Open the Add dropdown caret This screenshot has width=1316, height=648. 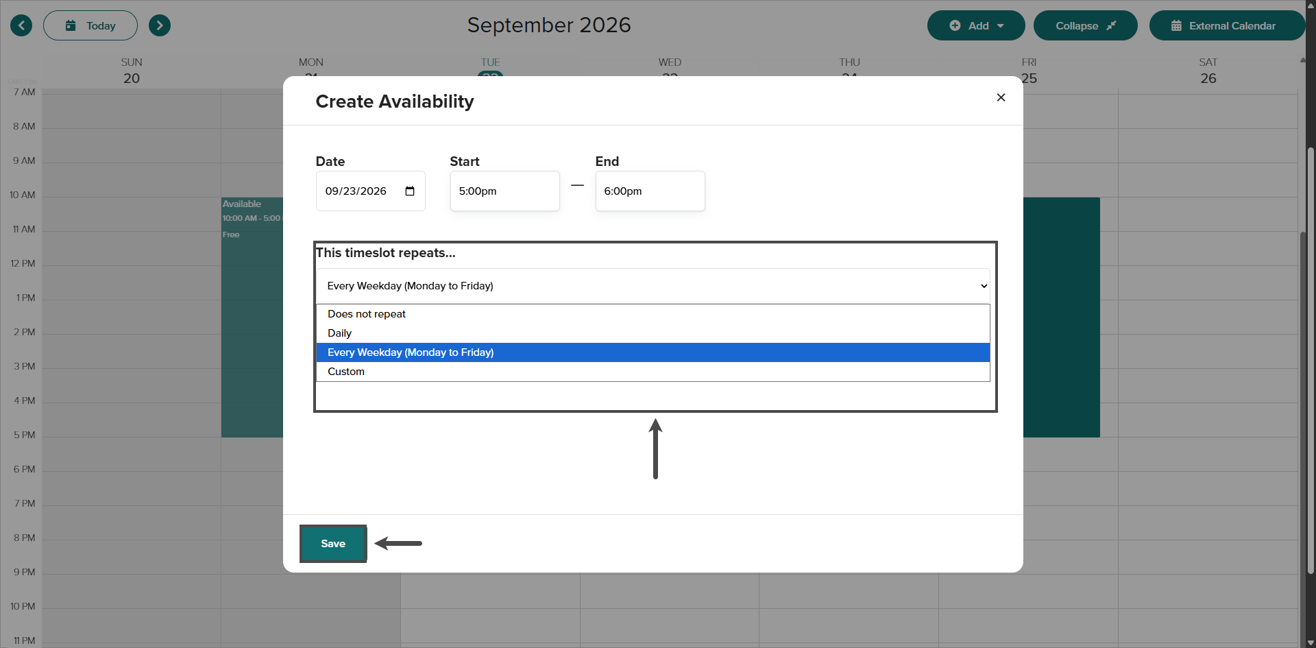click(x=1001, y=26)
